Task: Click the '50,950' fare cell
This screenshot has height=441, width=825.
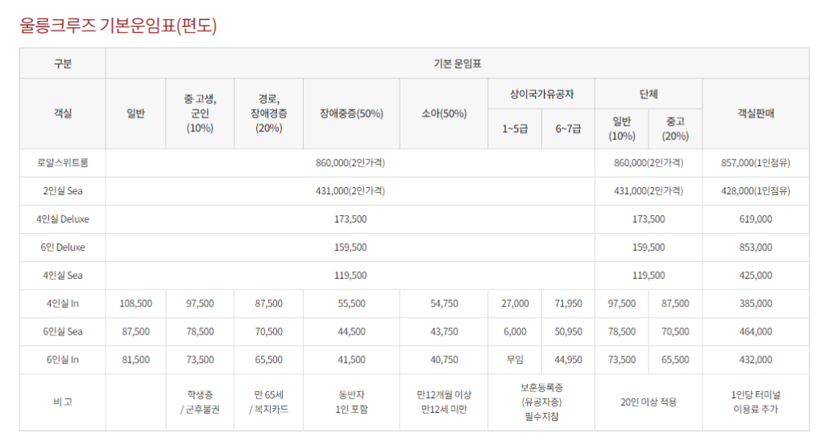Action: tap(568, 332)
